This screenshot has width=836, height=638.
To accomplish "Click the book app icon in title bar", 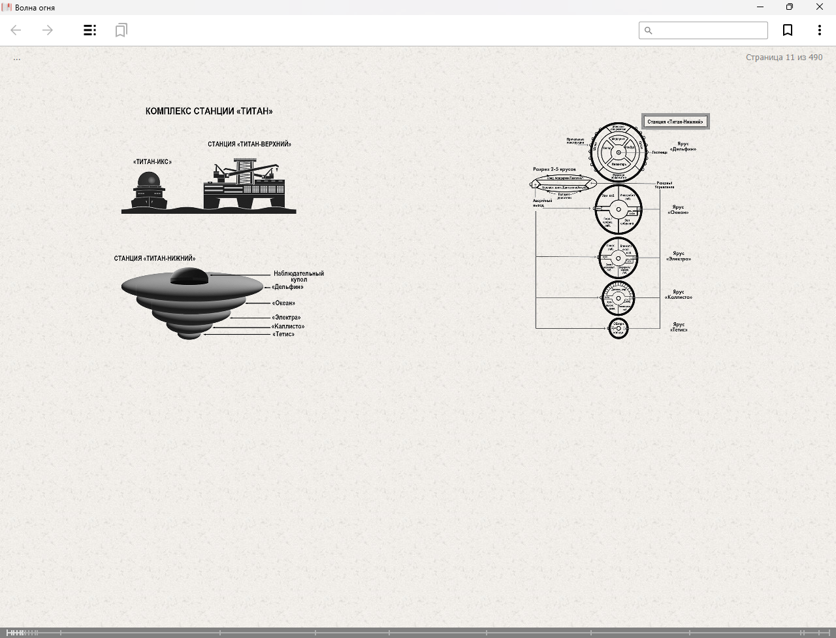I will (x=7, y=7).
